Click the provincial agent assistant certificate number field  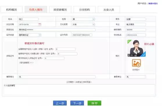point(67,54)
